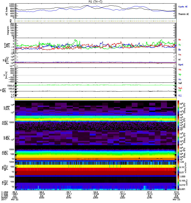Click the 2240 time tick label
The width and height of the screenshot is (191, 203).
[69, 198]
